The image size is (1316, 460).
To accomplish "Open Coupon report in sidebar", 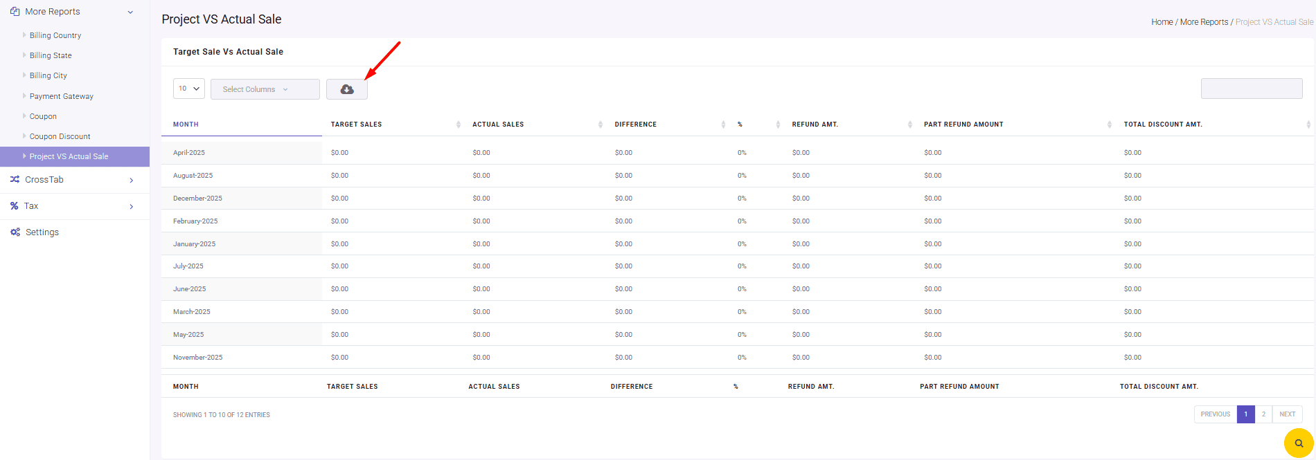I will pos(43,116).
